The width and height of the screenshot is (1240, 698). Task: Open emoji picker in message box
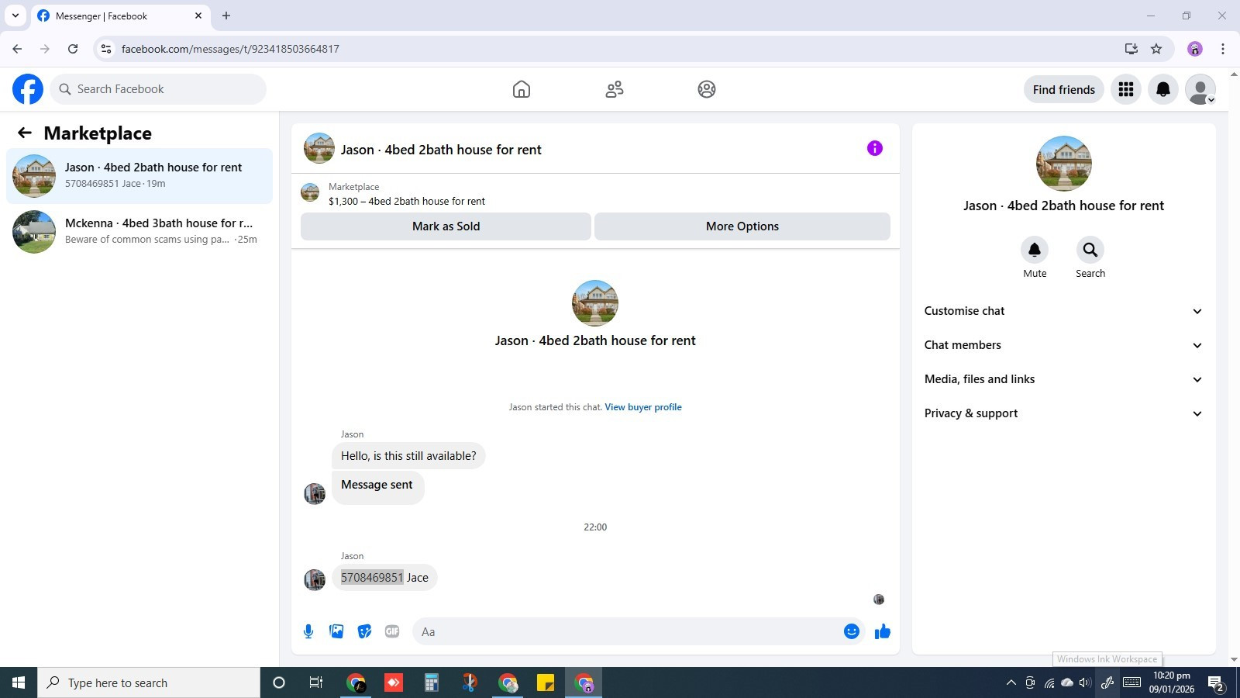point(852,631)
